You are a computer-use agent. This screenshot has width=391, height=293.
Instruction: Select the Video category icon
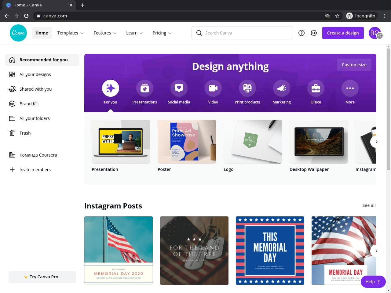pos(213,88)
